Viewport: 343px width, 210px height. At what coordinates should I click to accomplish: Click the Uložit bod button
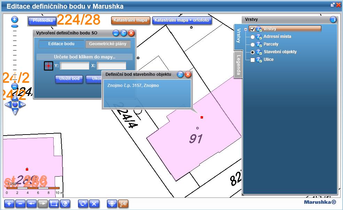tap(69, 79)
